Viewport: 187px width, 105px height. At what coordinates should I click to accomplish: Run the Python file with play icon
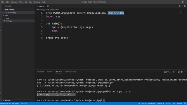180,6
